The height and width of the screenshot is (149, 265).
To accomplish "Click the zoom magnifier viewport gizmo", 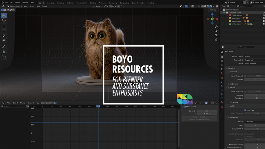I will coord(216,27).
